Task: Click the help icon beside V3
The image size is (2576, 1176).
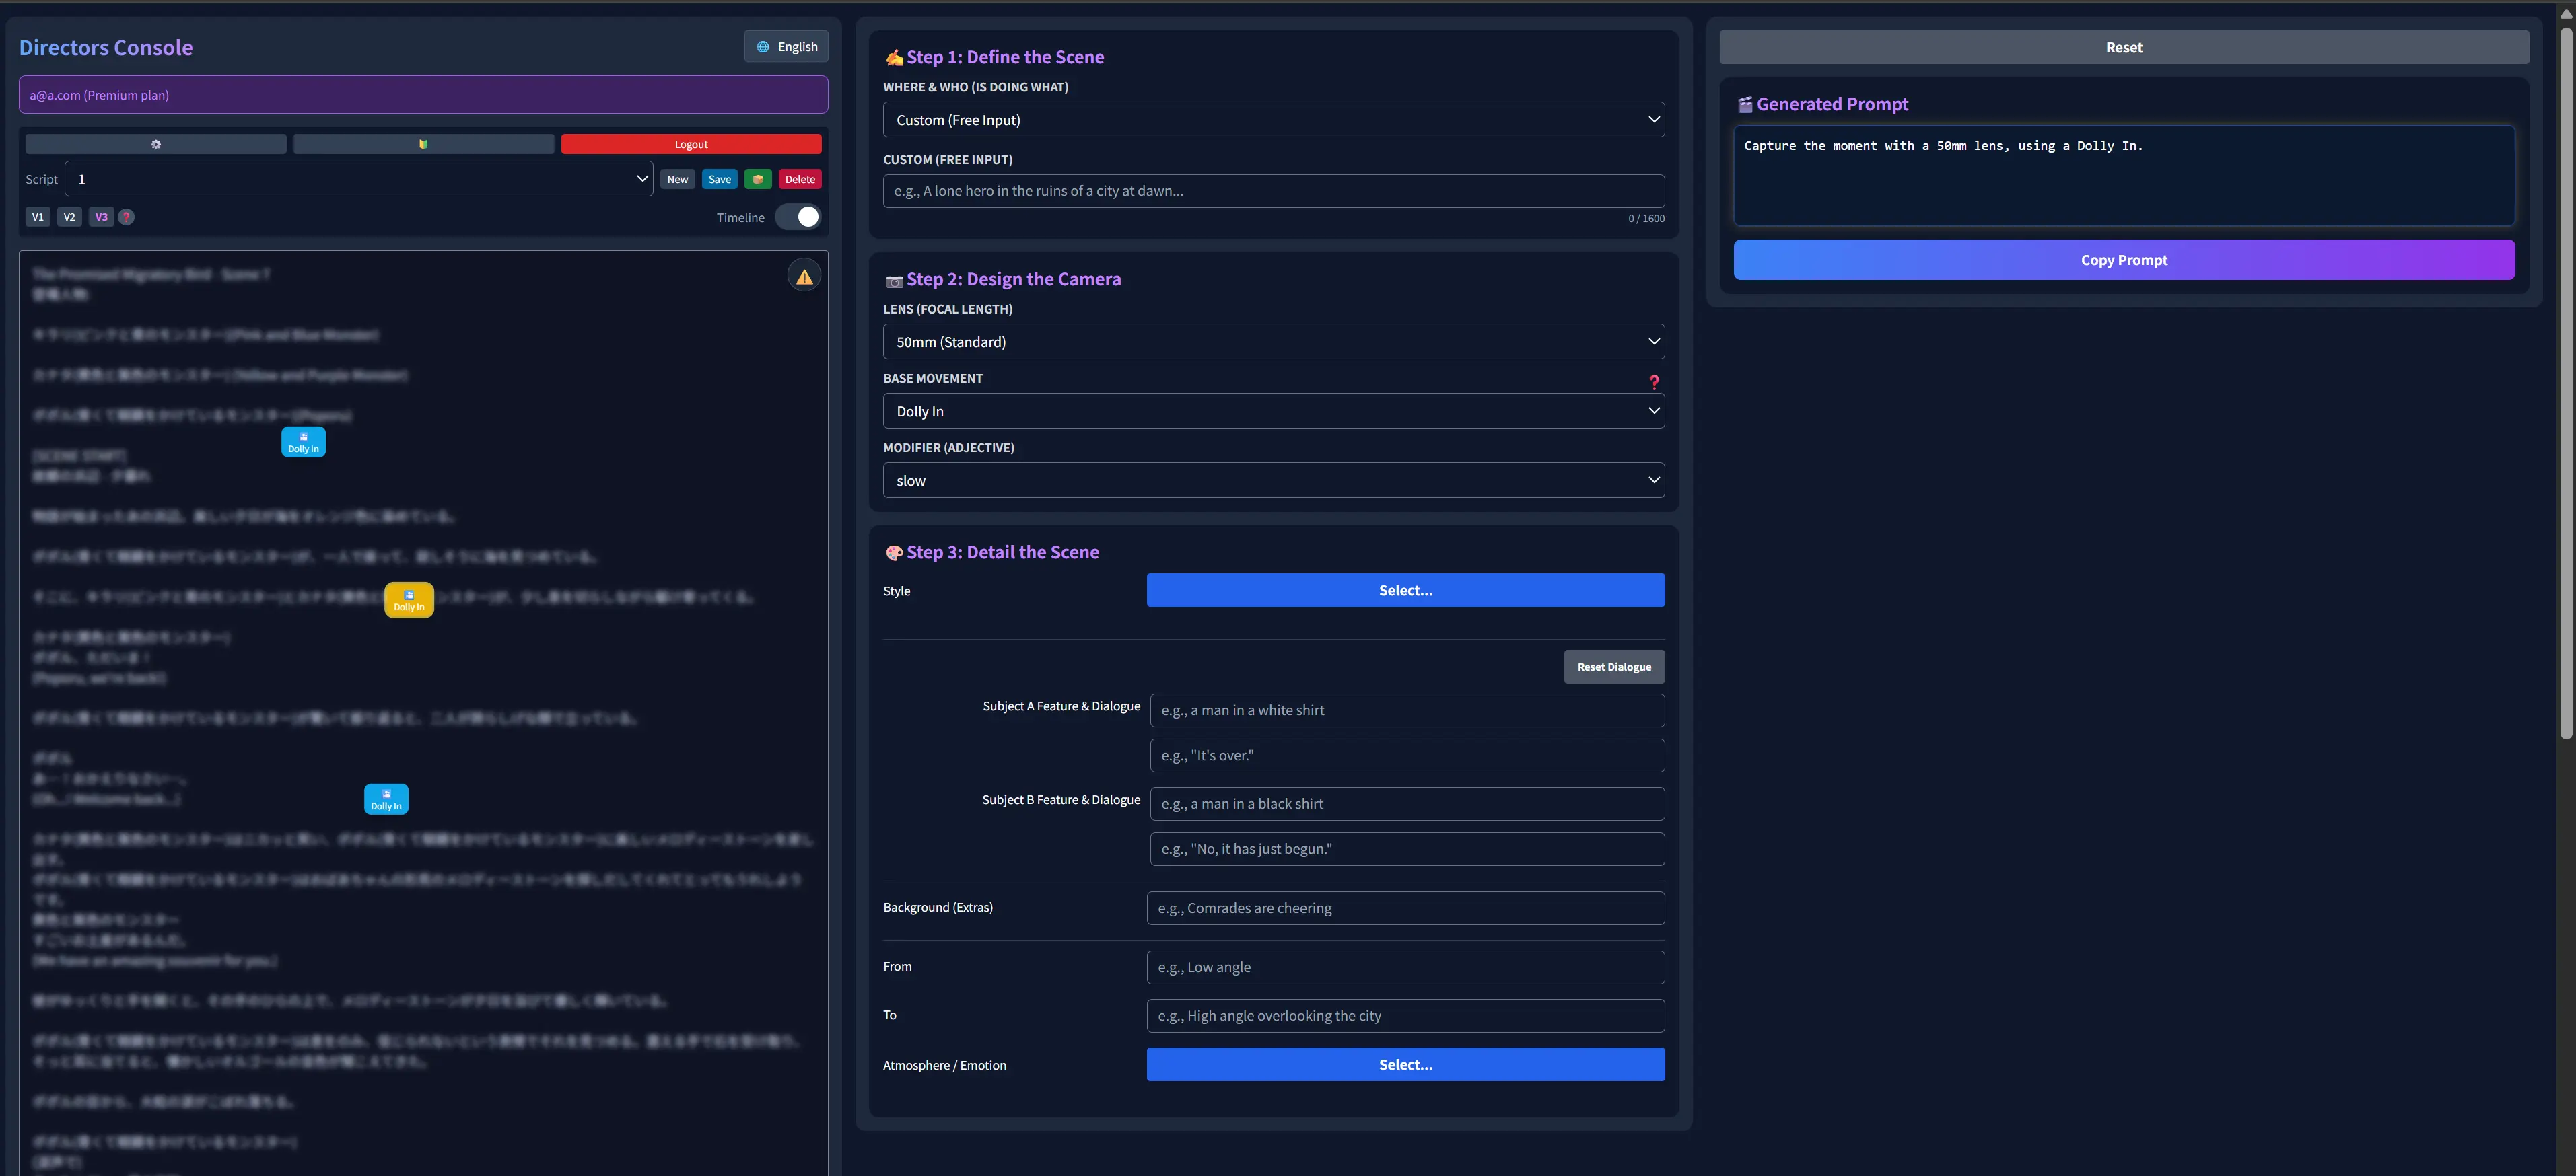Action: tap(127, 217)
